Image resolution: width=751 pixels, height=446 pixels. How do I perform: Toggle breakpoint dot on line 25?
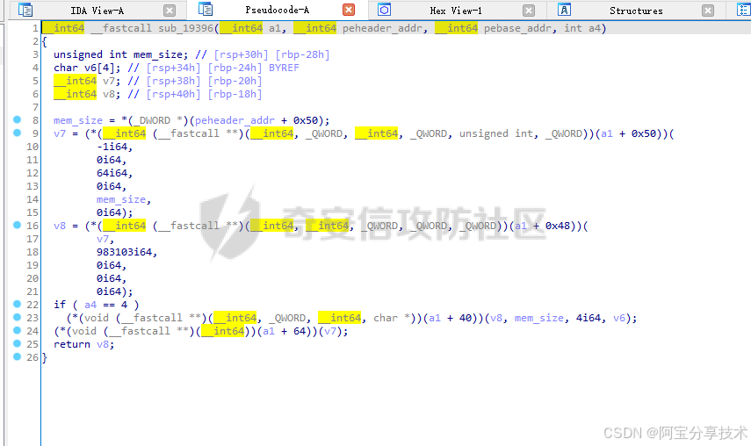coord(18,343)
